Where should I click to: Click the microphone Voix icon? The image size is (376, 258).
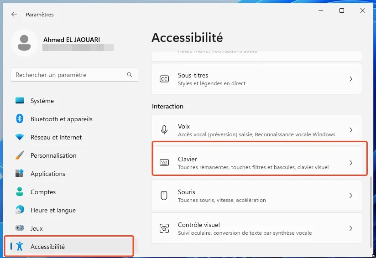point(164,130)
